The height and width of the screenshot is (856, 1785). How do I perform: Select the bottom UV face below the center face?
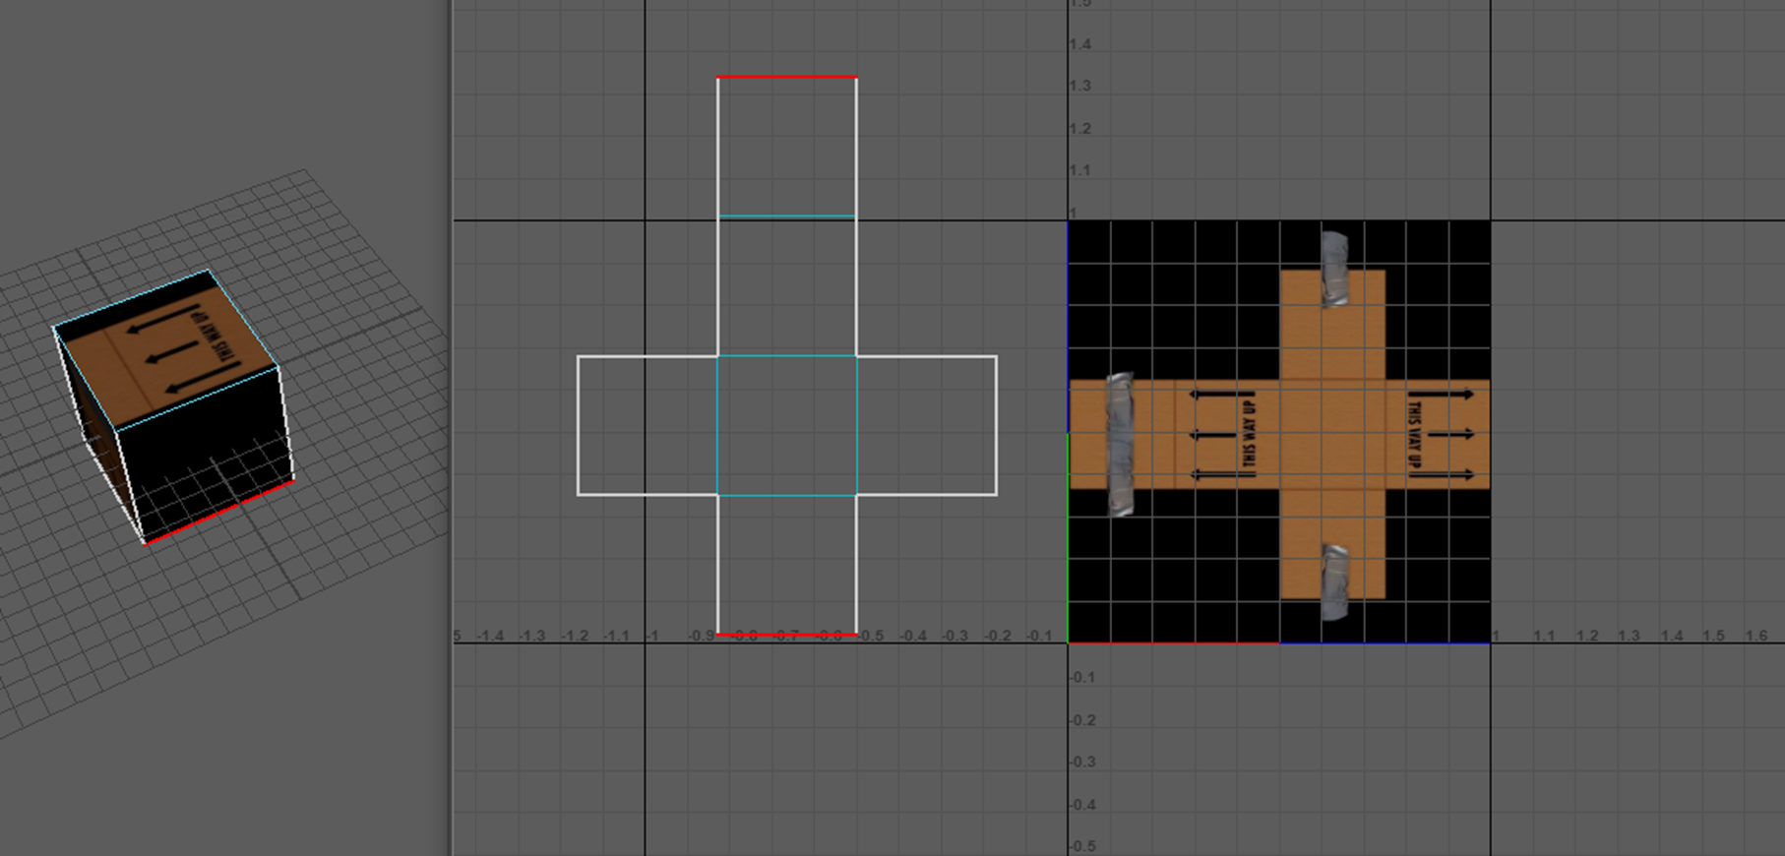(x=787, y=565)
